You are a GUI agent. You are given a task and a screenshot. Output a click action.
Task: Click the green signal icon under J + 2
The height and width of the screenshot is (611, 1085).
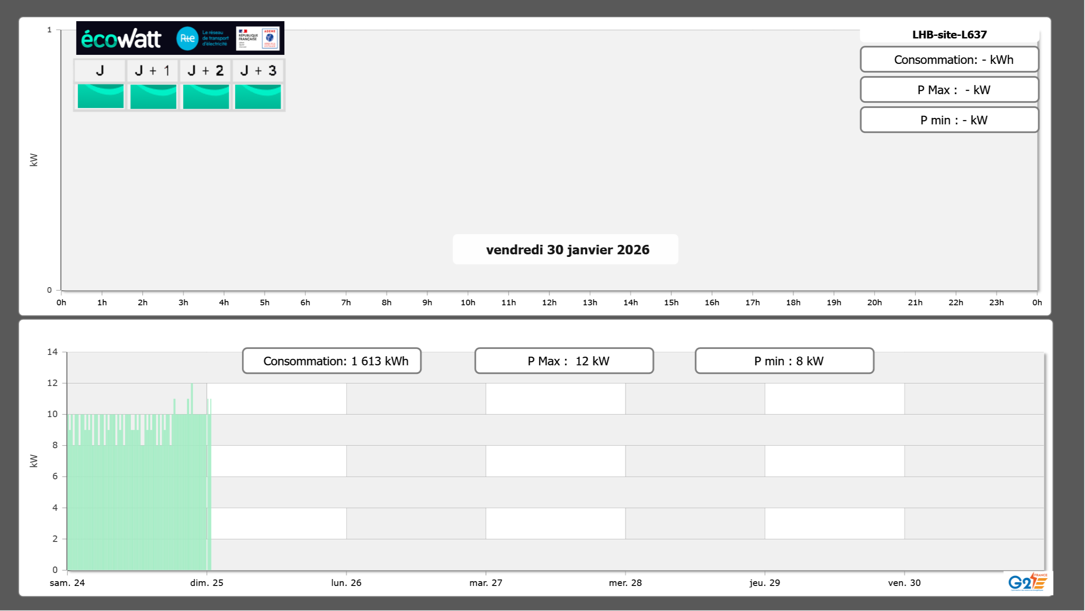[x=206, y=96]
